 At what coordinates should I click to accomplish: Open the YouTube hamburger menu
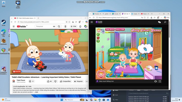[x=14, y=26]
